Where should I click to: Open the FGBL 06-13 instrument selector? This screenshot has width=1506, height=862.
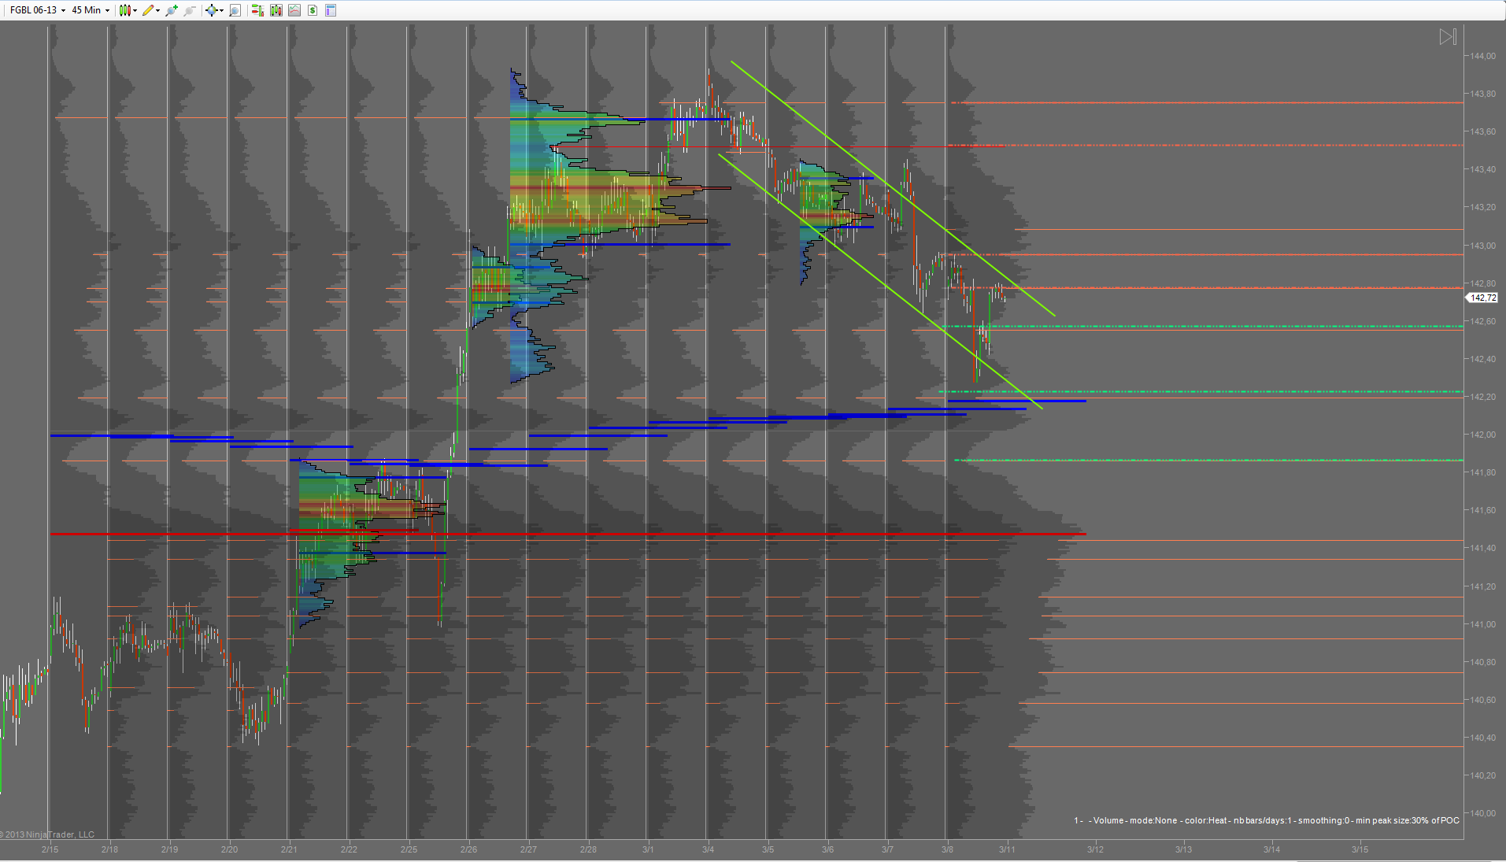coord(37,10)
